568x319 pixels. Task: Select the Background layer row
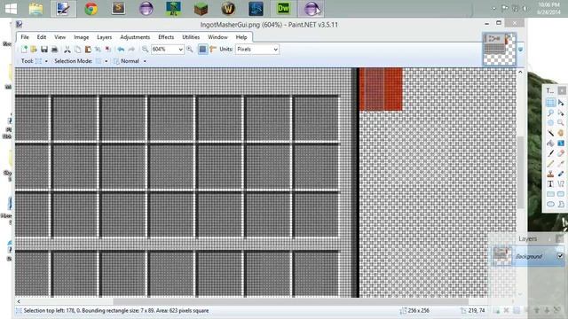click(x=527, y=256)
